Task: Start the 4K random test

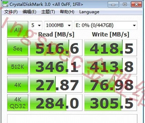Action: (18, 84)
